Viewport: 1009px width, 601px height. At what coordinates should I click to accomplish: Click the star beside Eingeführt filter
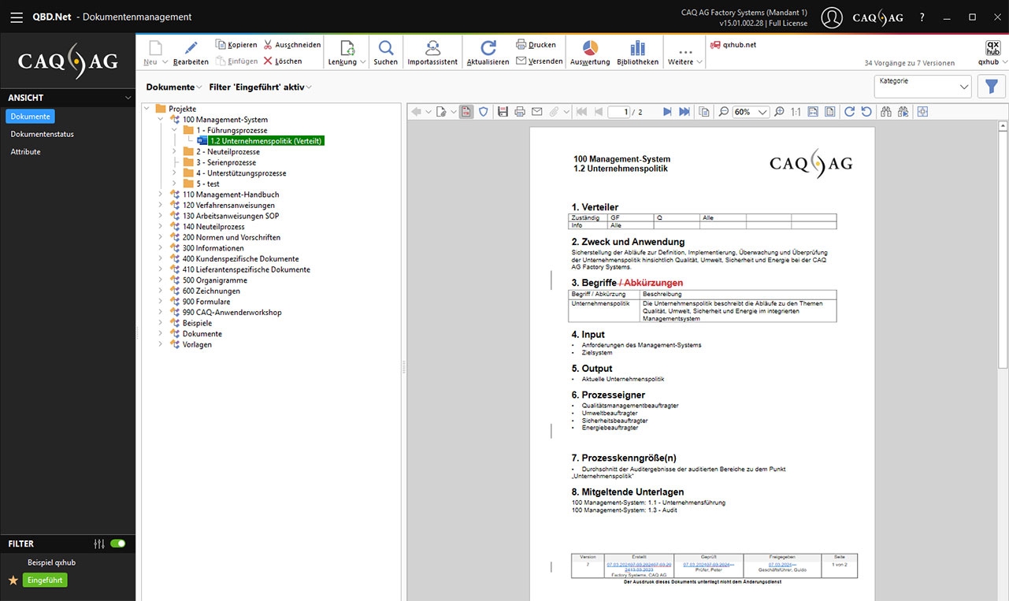13,581
